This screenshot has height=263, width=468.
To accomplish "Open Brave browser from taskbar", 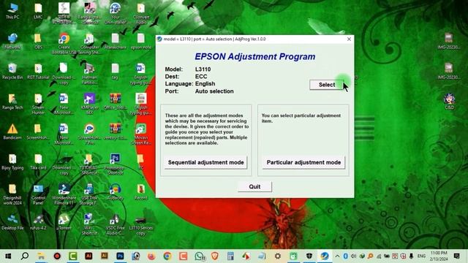I will click(214, 256).
